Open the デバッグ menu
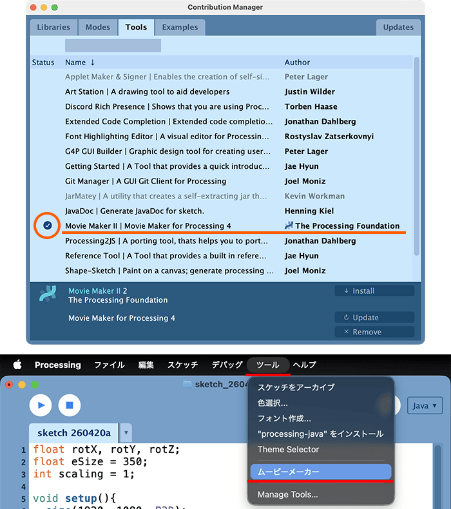This screenshot has width=451, height=509. tap(227, 365)
